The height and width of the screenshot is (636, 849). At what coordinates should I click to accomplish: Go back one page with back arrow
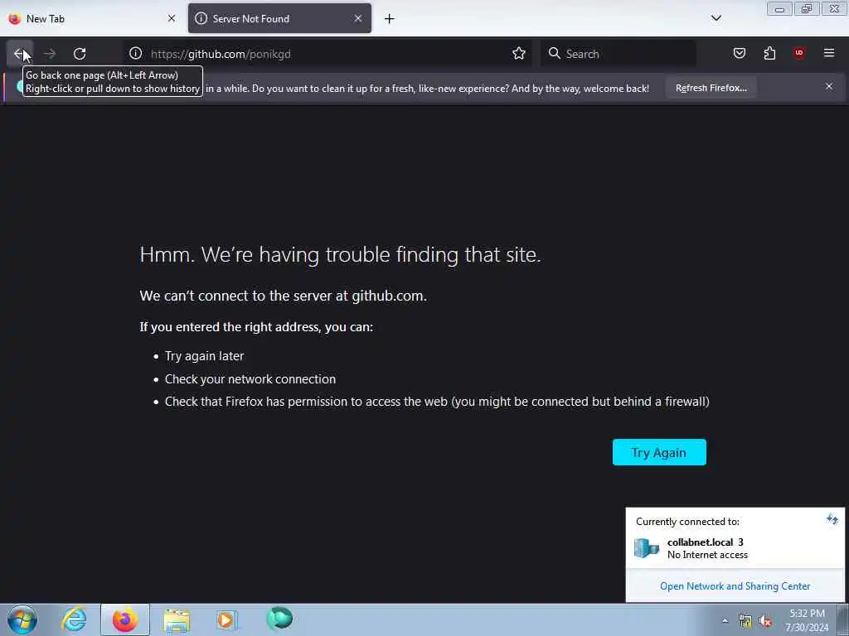(20, 54)
